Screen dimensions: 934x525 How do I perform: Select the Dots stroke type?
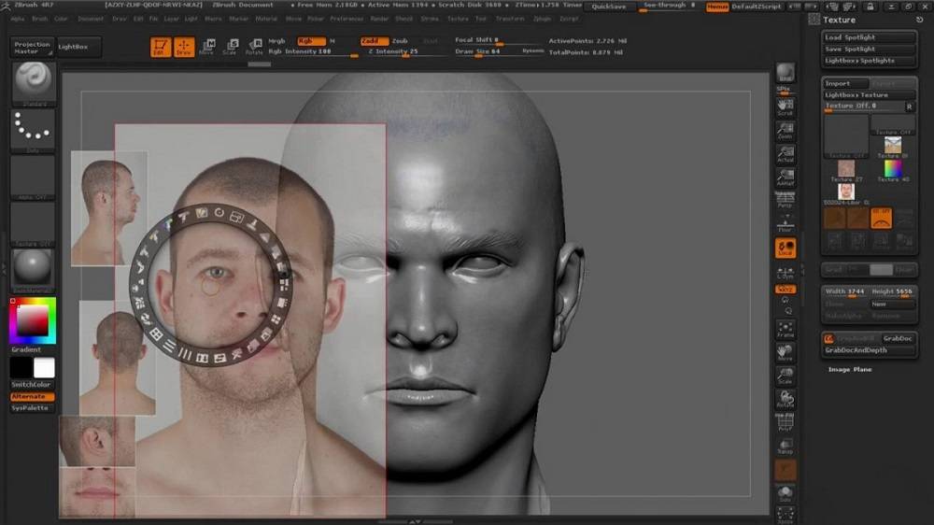[33, 129]
